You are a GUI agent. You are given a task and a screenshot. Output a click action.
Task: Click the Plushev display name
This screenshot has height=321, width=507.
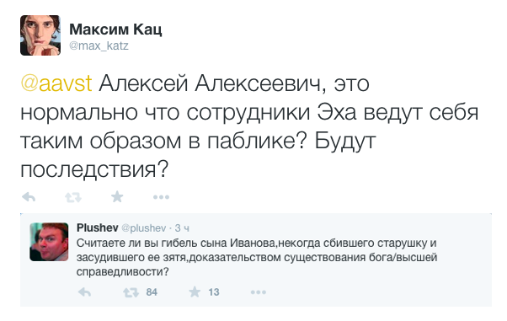pos(98,227)
